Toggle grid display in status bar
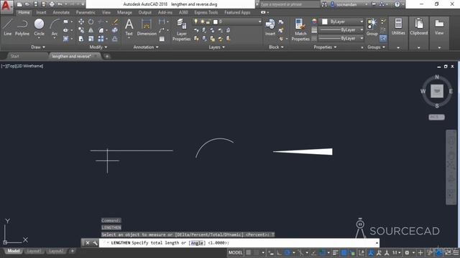 click(249, 252)
